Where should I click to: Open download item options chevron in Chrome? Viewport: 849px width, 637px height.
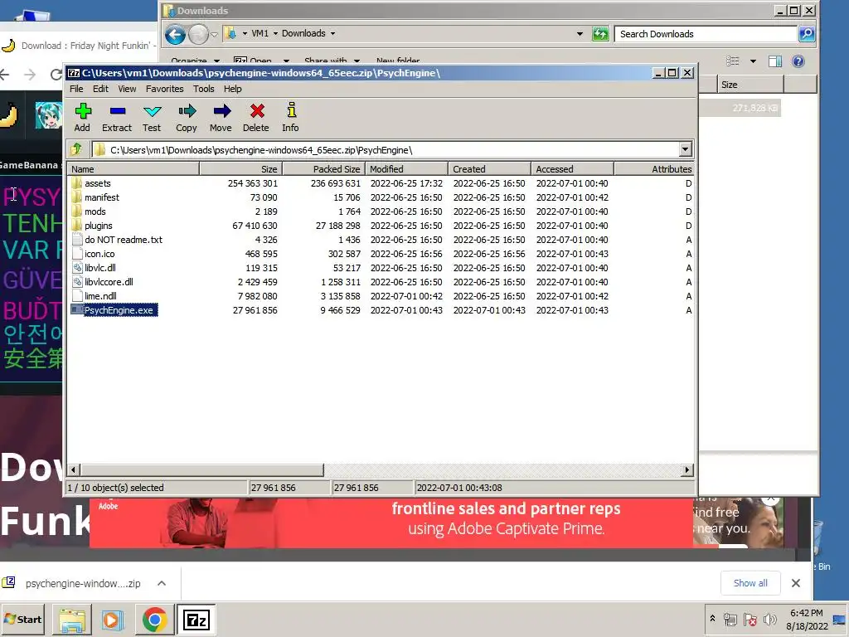tap(162, 583)
